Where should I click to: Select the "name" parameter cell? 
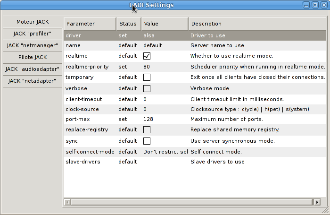point(73,45)
